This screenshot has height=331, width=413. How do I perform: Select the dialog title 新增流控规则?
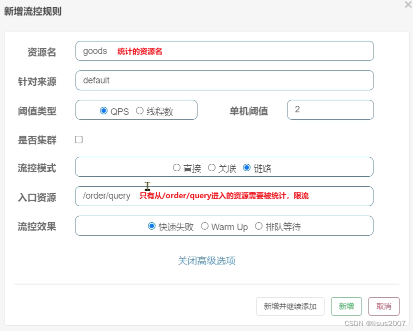pos(33,11)
